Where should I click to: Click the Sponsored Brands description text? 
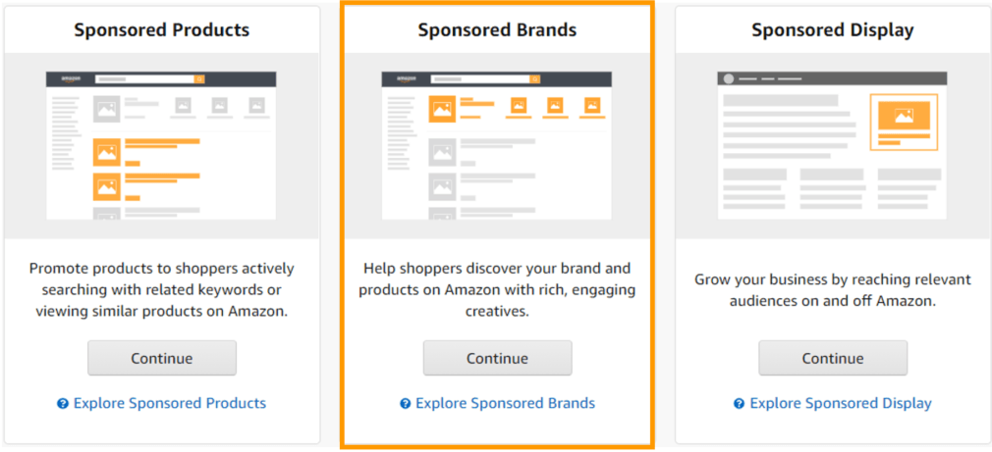coord(497,289)
